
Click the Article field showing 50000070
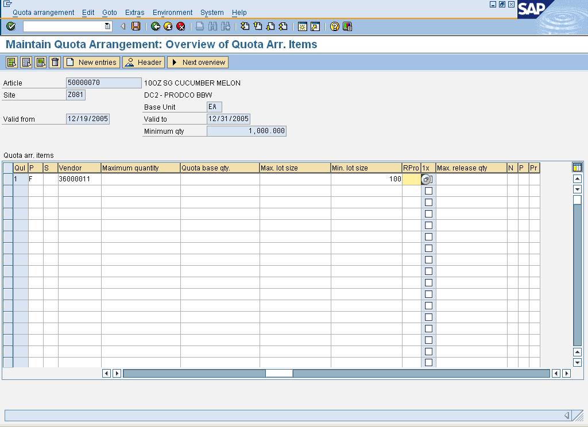[103, 83]
